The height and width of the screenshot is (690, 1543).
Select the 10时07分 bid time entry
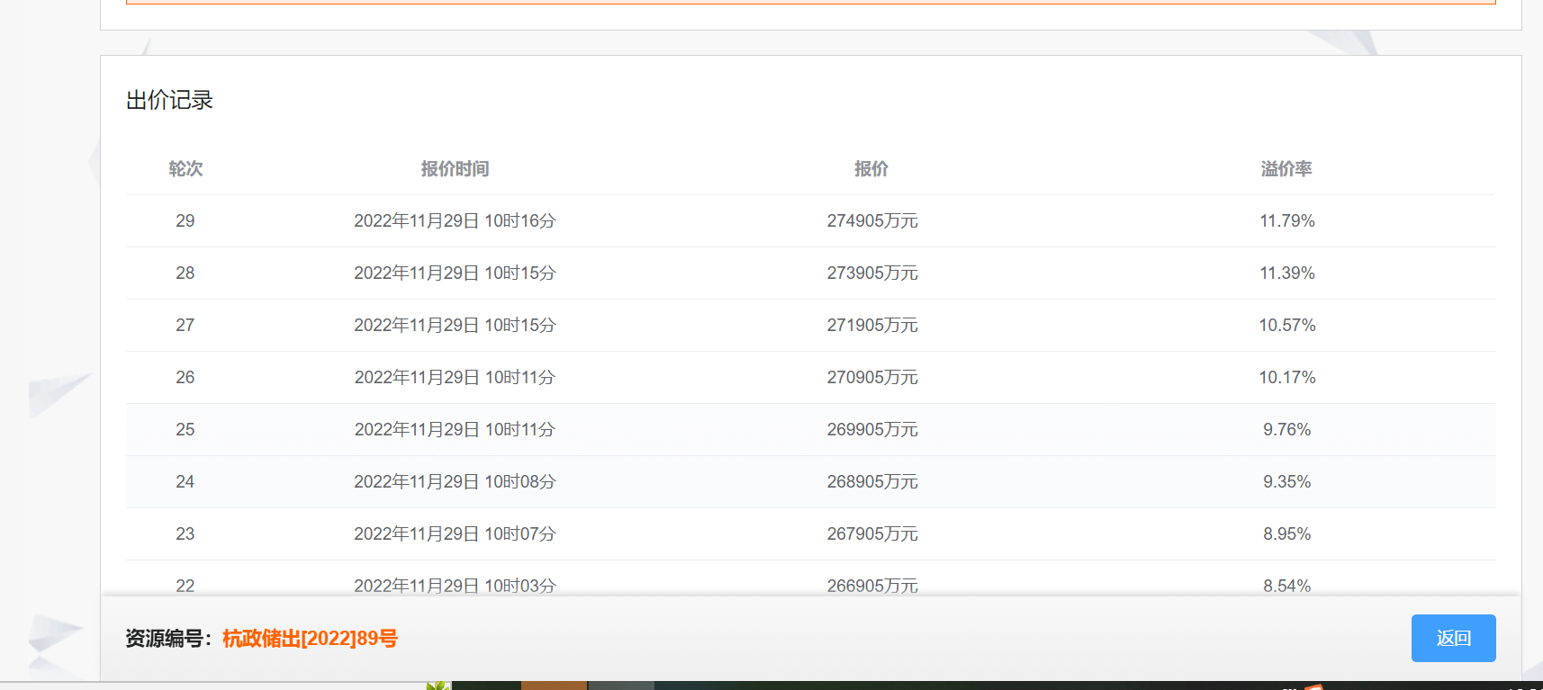pyautogui.click(x=455, y=534)
